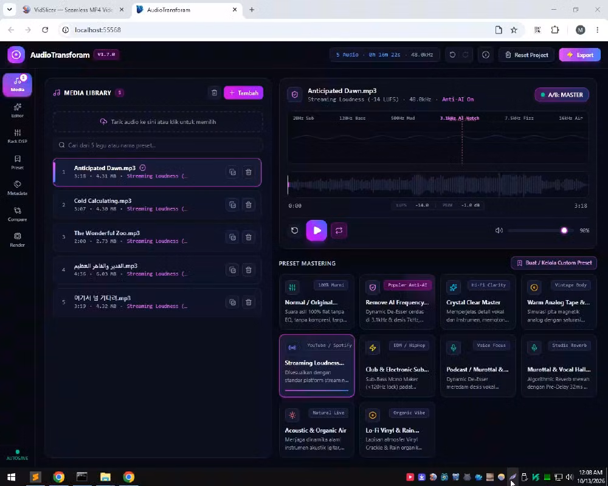Open the Metadata sidebar section
608x486 pixels.
pos(18,188)
